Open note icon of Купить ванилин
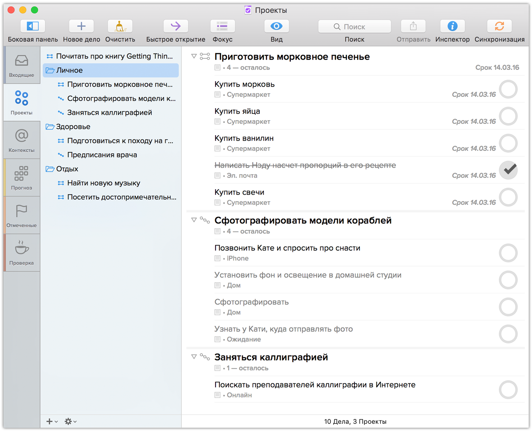Image resolution: width=532 pixels, height=431 pixels. tap(217, 149)
